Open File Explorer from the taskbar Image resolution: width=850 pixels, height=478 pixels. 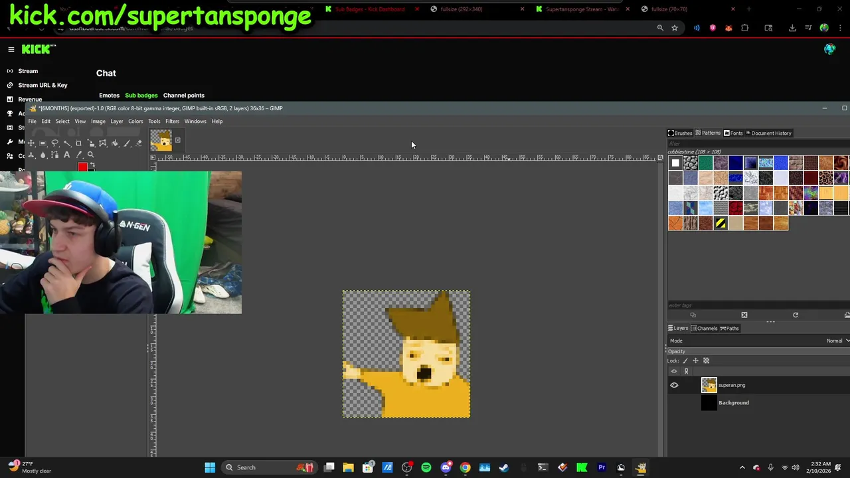(x=348, y=467)
